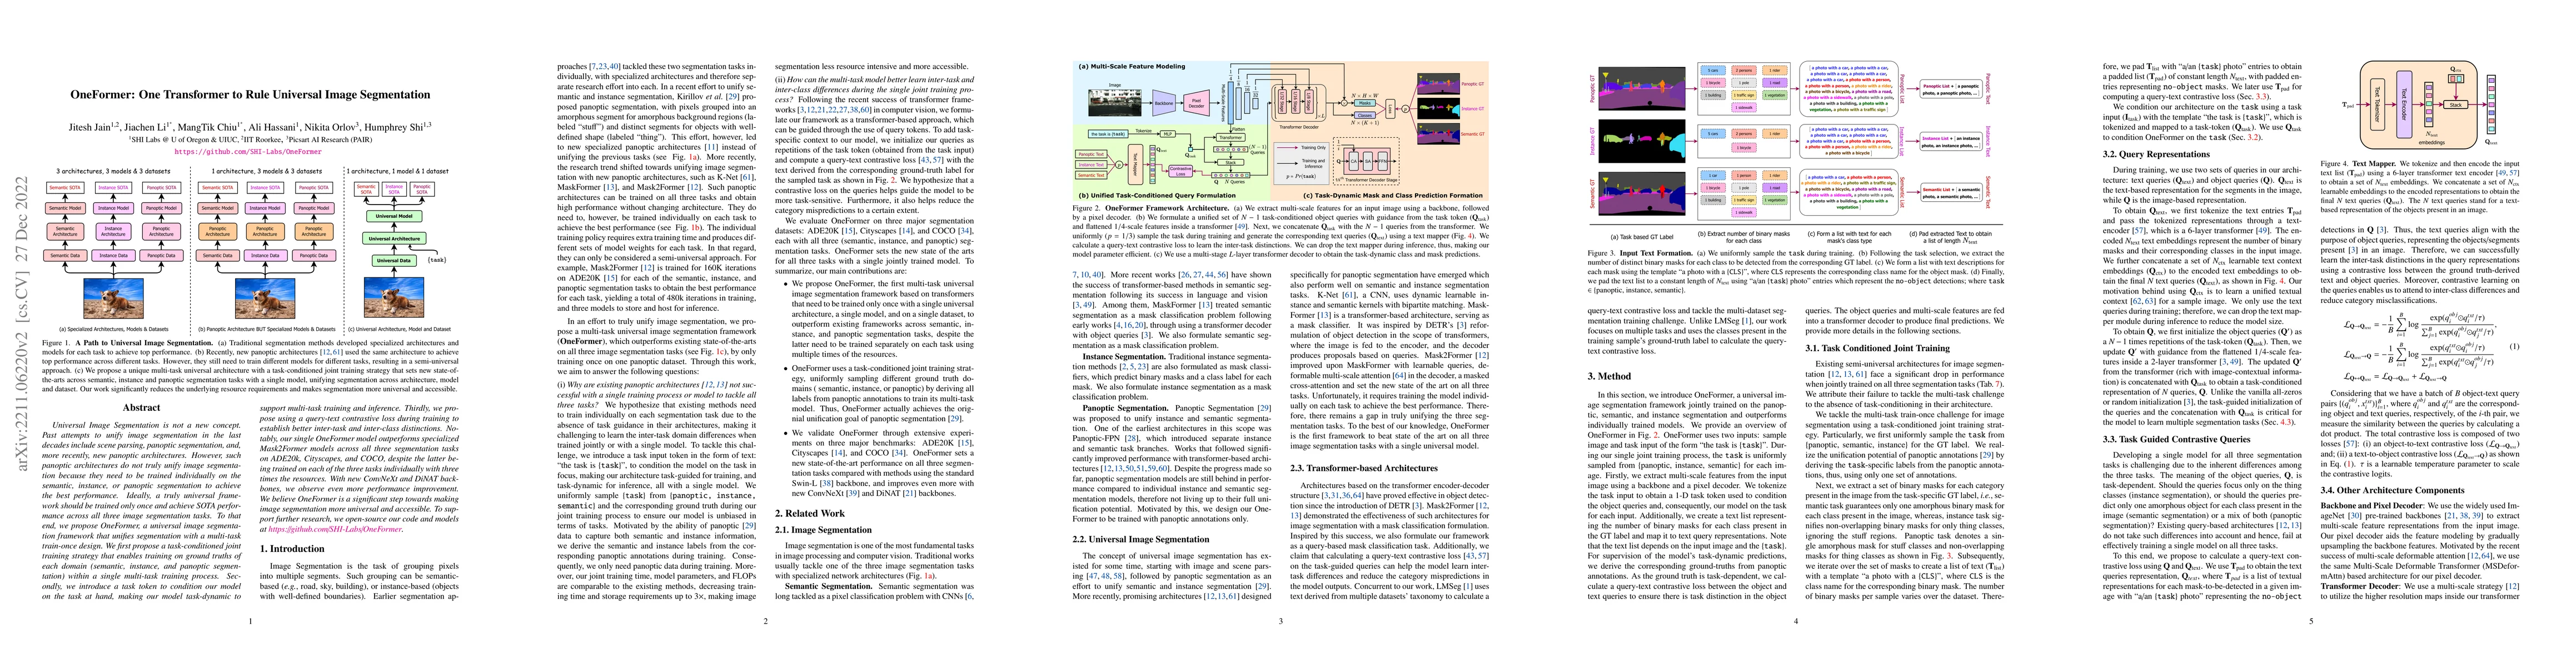Click the '3 architectures, 3 models & 3 datasets' header
The image size is (2576, 667).
click(114, 172)
